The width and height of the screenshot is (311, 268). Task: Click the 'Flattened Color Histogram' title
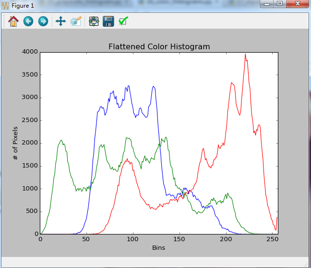(x=159, y=47)
